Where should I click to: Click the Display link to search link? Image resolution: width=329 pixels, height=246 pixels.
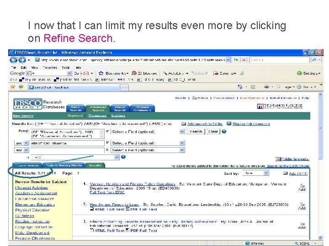coord(251,123)
